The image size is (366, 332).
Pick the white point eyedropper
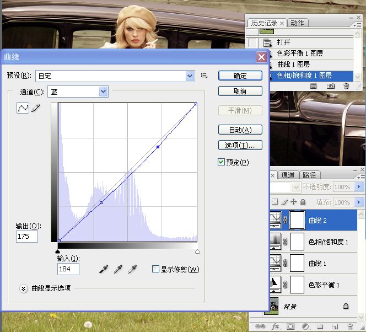point(132,269)
